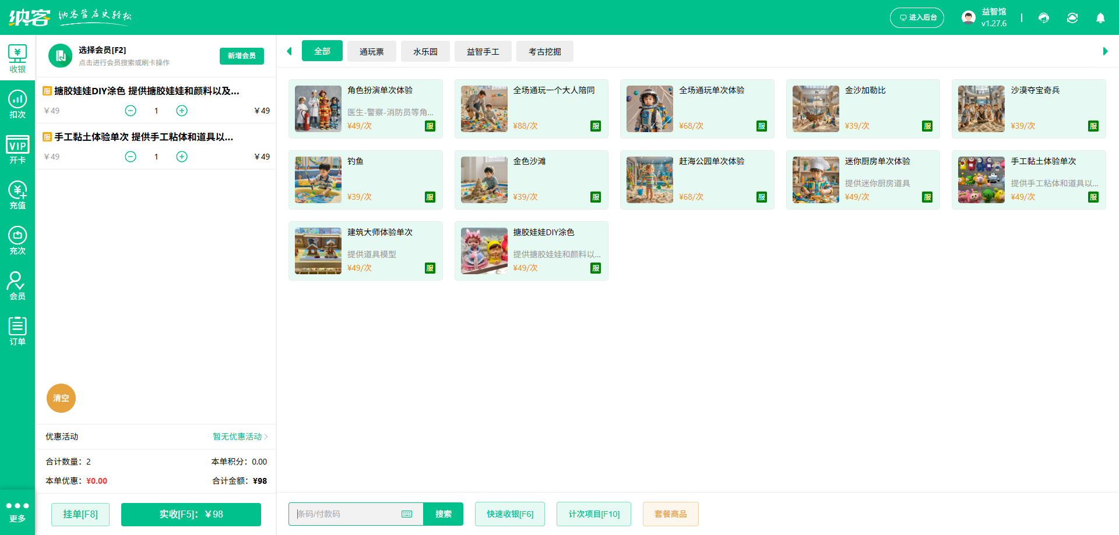Switch to the 水乐园 category tab

coord(425,52)
